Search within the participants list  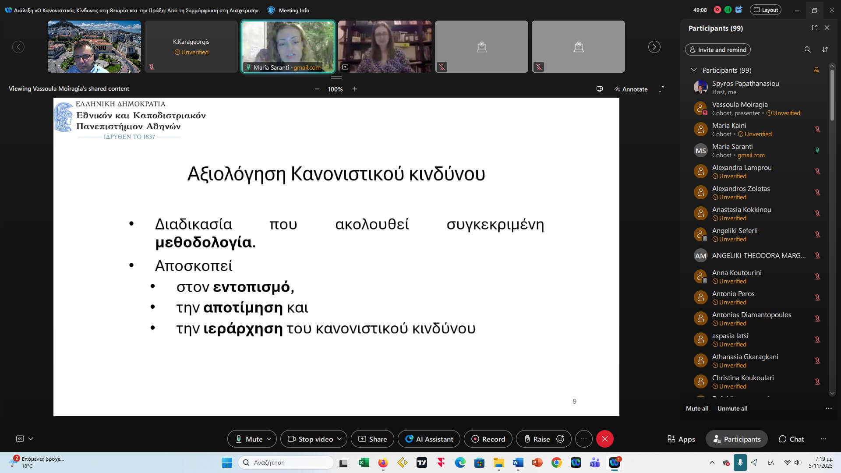point(808,49)
